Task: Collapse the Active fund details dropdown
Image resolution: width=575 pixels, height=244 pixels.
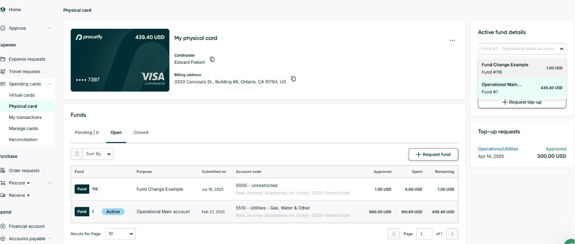Action: tap(562, 49)
